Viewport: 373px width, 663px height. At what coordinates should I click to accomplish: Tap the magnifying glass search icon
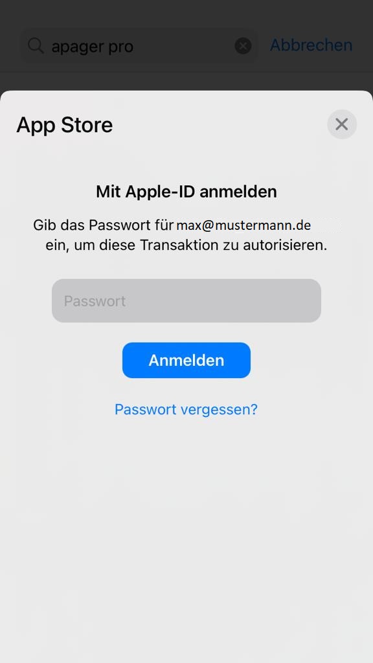(x=36, y=46)
